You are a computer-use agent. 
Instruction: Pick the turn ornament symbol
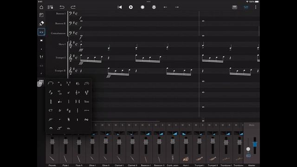(x=86, y=120)
